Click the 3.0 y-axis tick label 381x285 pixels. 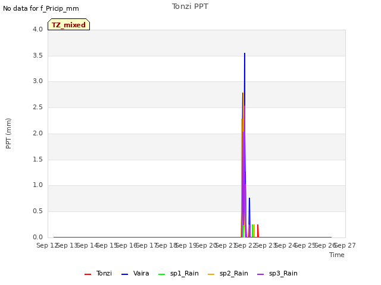[x=38, y=81]
